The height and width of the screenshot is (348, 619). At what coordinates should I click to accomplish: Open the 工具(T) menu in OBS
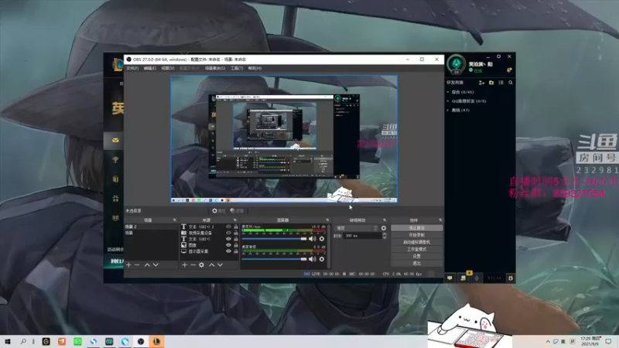[237, 68]
